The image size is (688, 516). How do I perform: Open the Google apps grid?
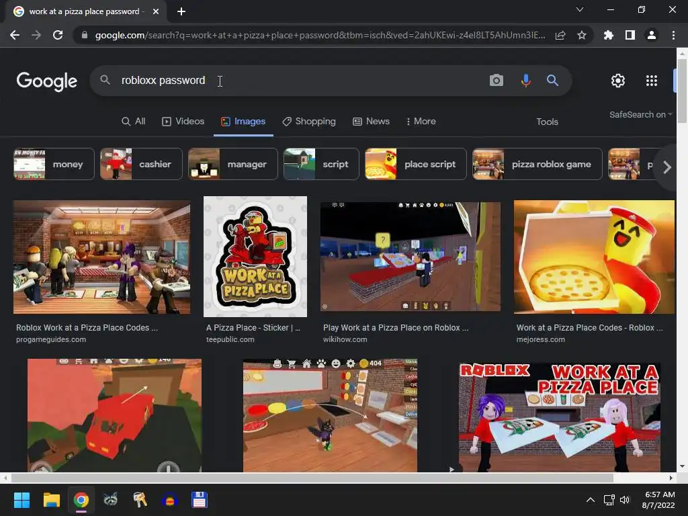pos(652,81)
